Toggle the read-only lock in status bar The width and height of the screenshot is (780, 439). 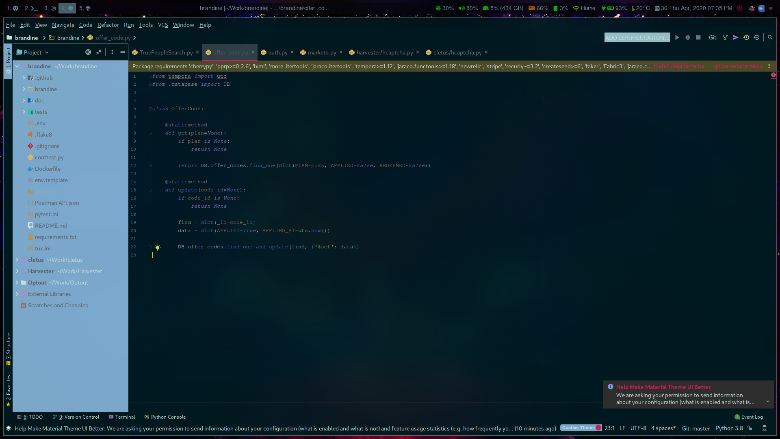750,428
